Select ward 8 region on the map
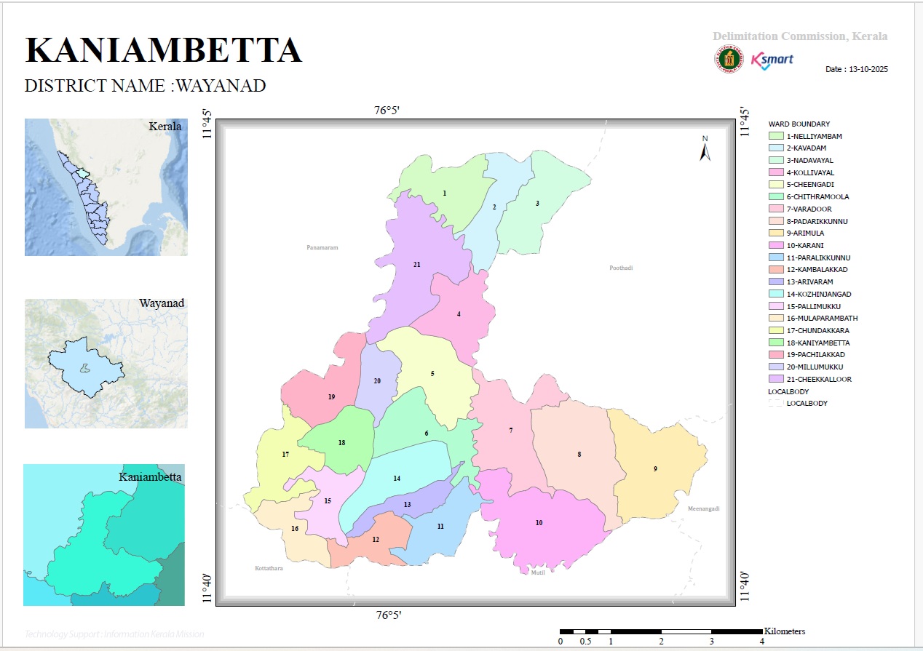923x651 pixels. tap(579, 455)
